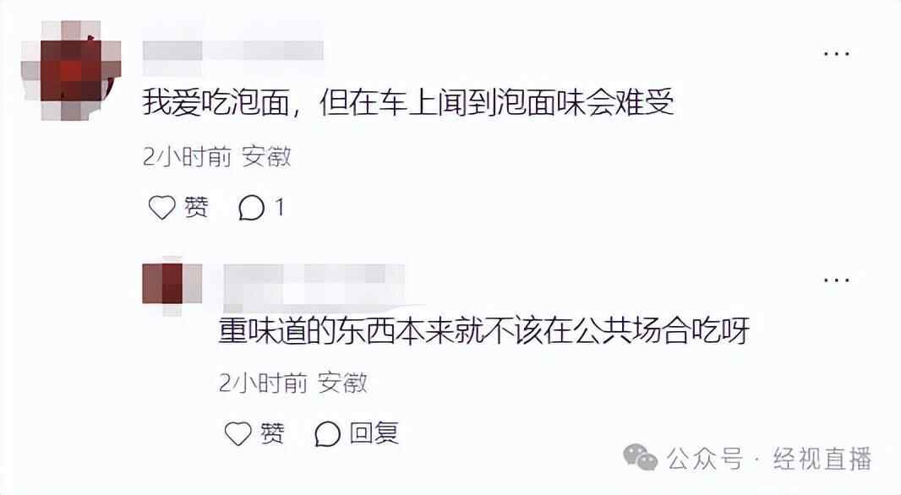Click the WeChat logo in the watermark

(640, 458)
